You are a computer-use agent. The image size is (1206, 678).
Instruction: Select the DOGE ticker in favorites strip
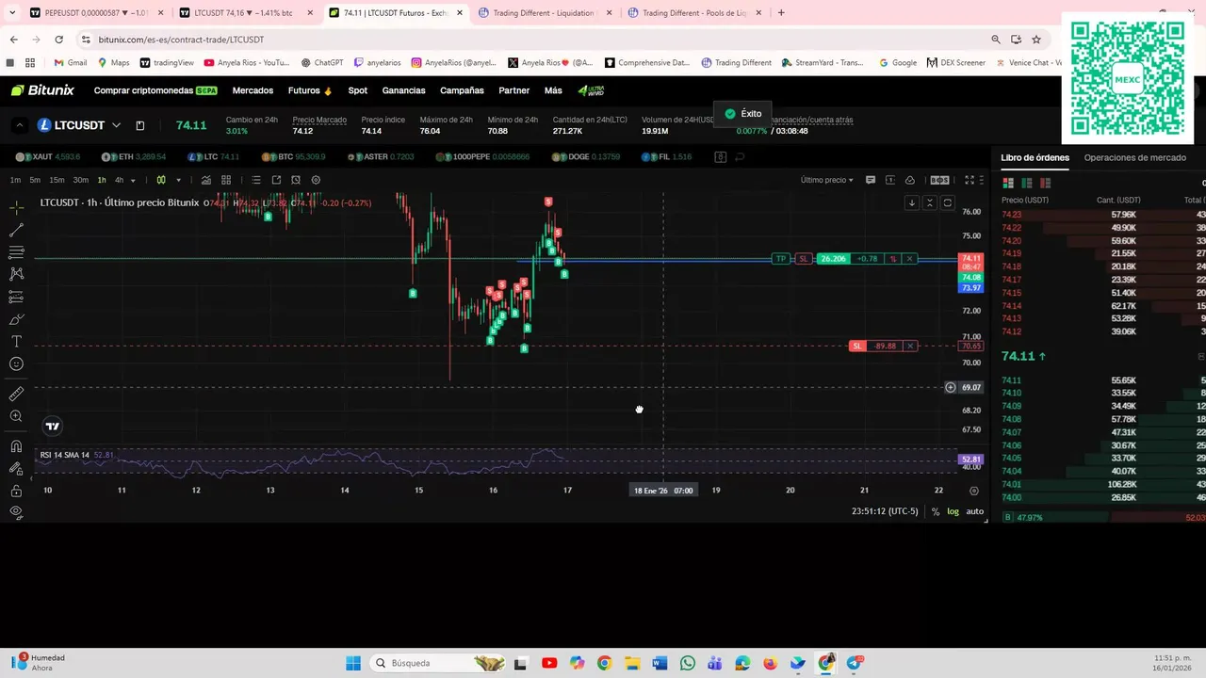586,156
